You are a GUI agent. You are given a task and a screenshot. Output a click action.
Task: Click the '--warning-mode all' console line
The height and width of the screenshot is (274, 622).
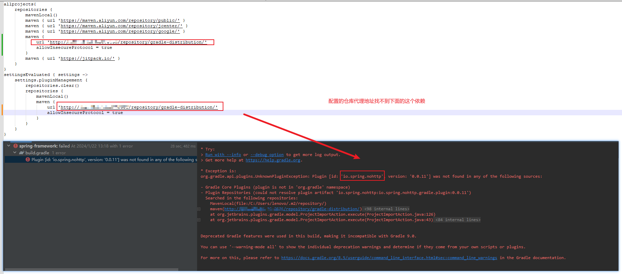click(x=363, y=247)
